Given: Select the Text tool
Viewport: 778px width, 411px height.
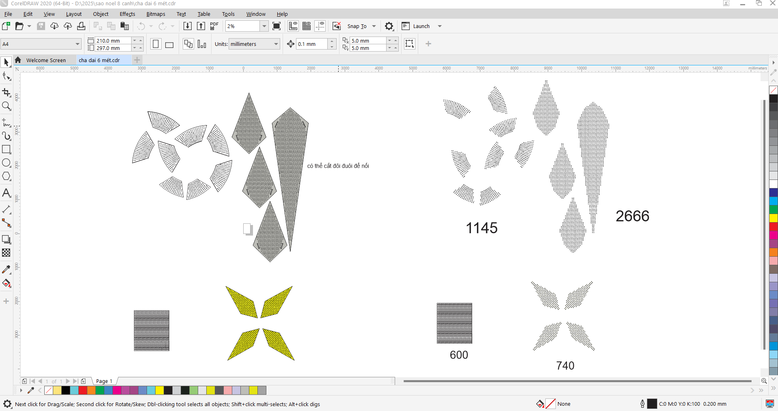Looking at the screenshot, I should (x=6, y=193).
